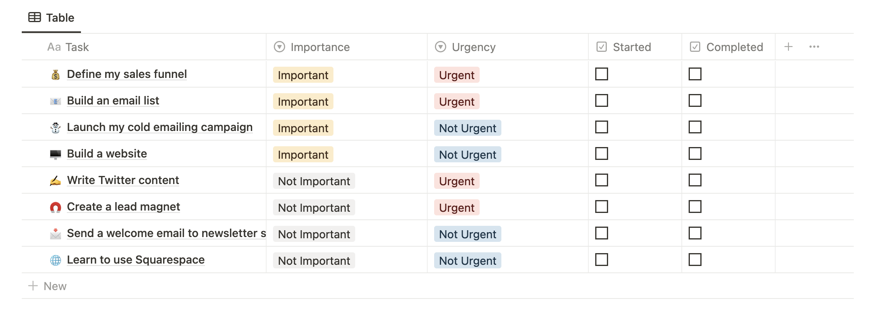Click the magnet icon beside Create a lead magnet
Viewport: 890px width, 315px height.
coord(56,207)
